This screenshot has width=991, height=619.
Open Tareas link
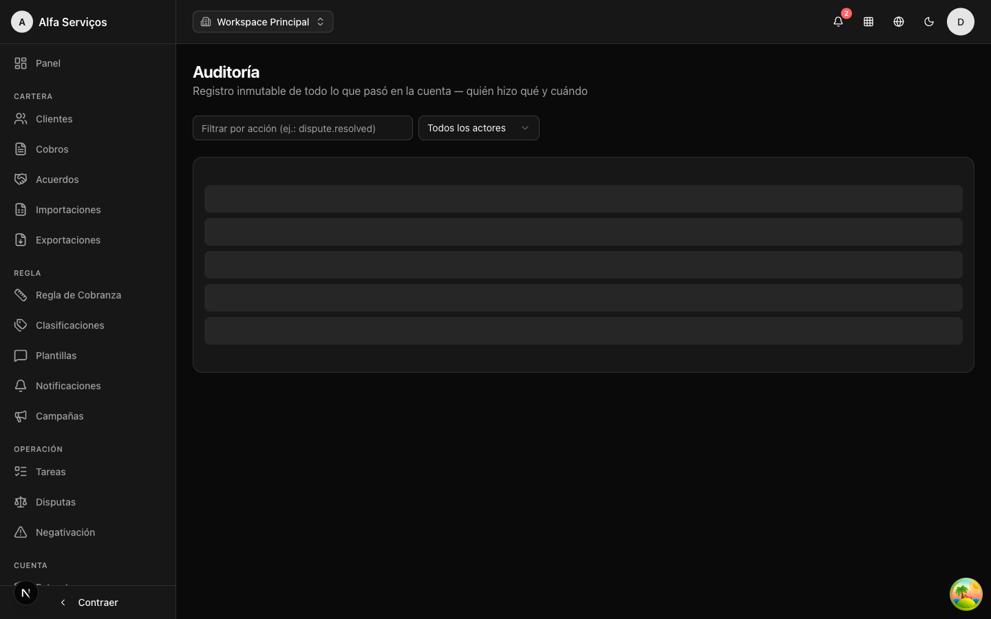point(88,472)
